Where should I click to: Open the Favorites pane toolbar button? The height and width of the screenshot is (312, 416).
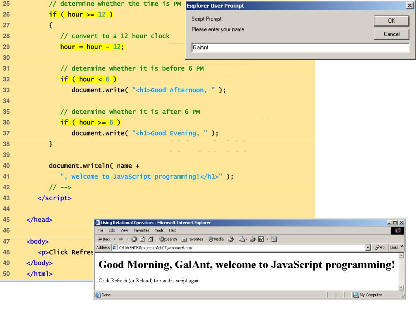tap(192, 239)
